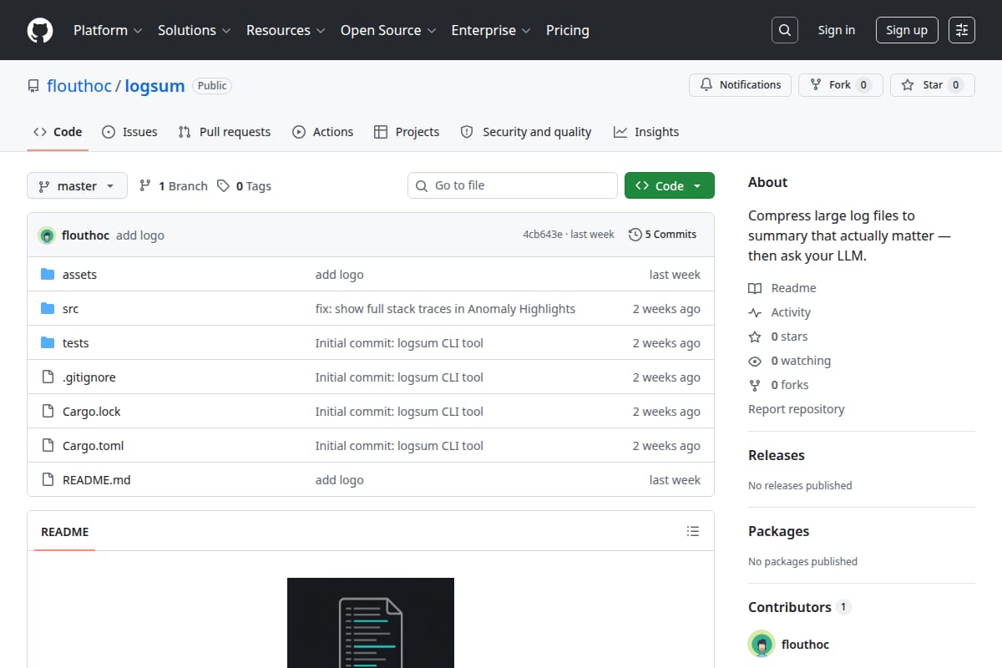
Task: Open the README.md file name
Action: pyautogui.click(x=96, y=480)
